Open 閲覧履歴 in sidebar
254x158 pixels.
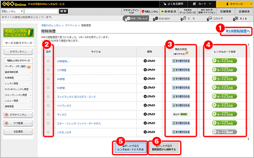click(18, 107)
